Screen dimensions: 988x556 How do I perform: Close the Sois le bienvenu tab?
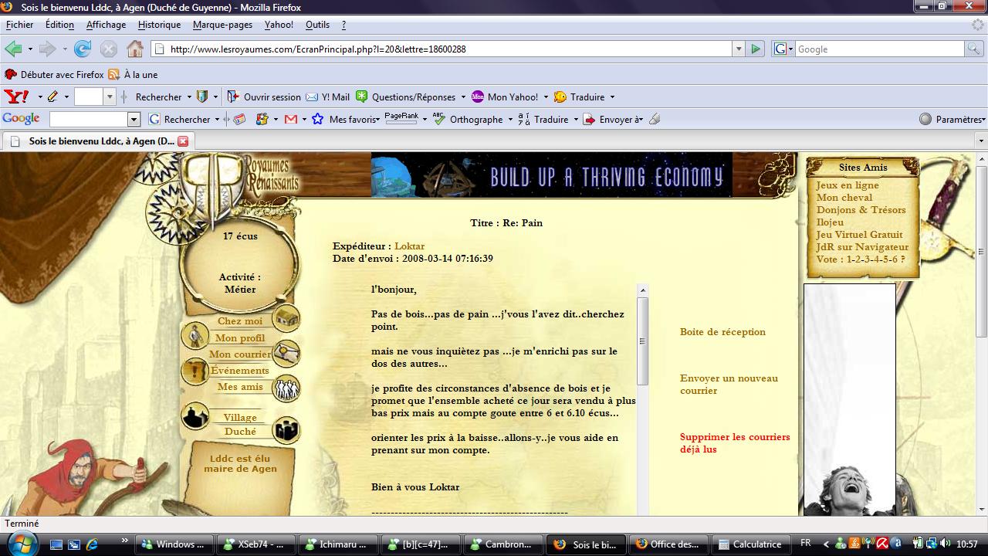tap(183, 141)
